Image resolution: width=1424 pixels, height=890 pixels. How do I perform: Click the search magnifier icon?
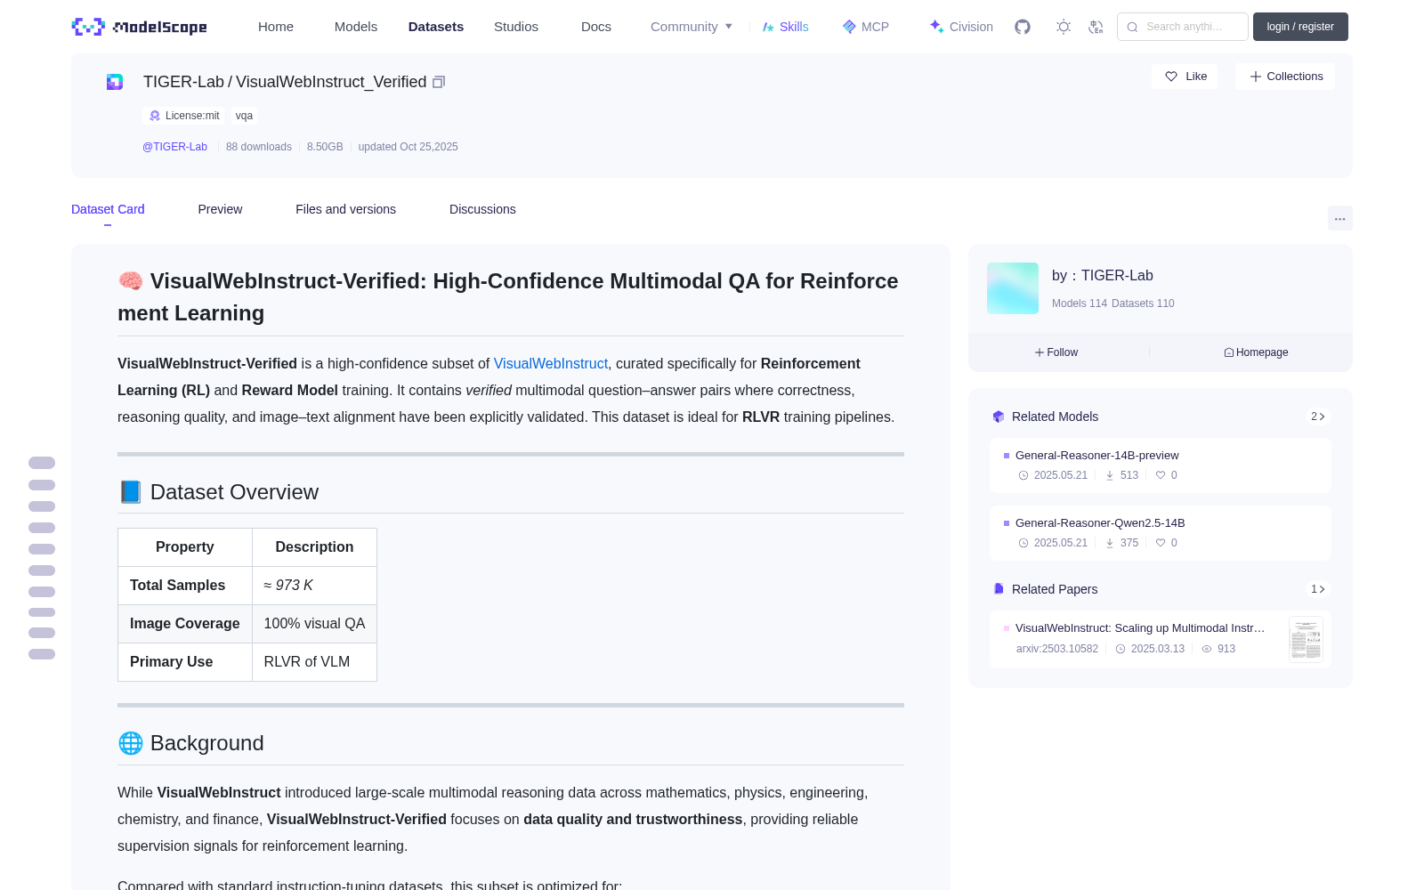[x=1132, y=27]
